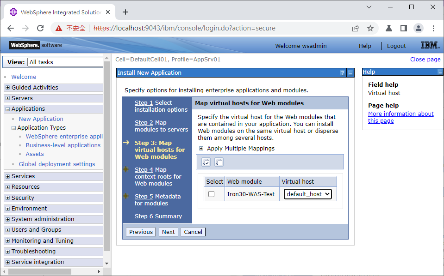Go to Step 6 Summary

coord(144,216)
